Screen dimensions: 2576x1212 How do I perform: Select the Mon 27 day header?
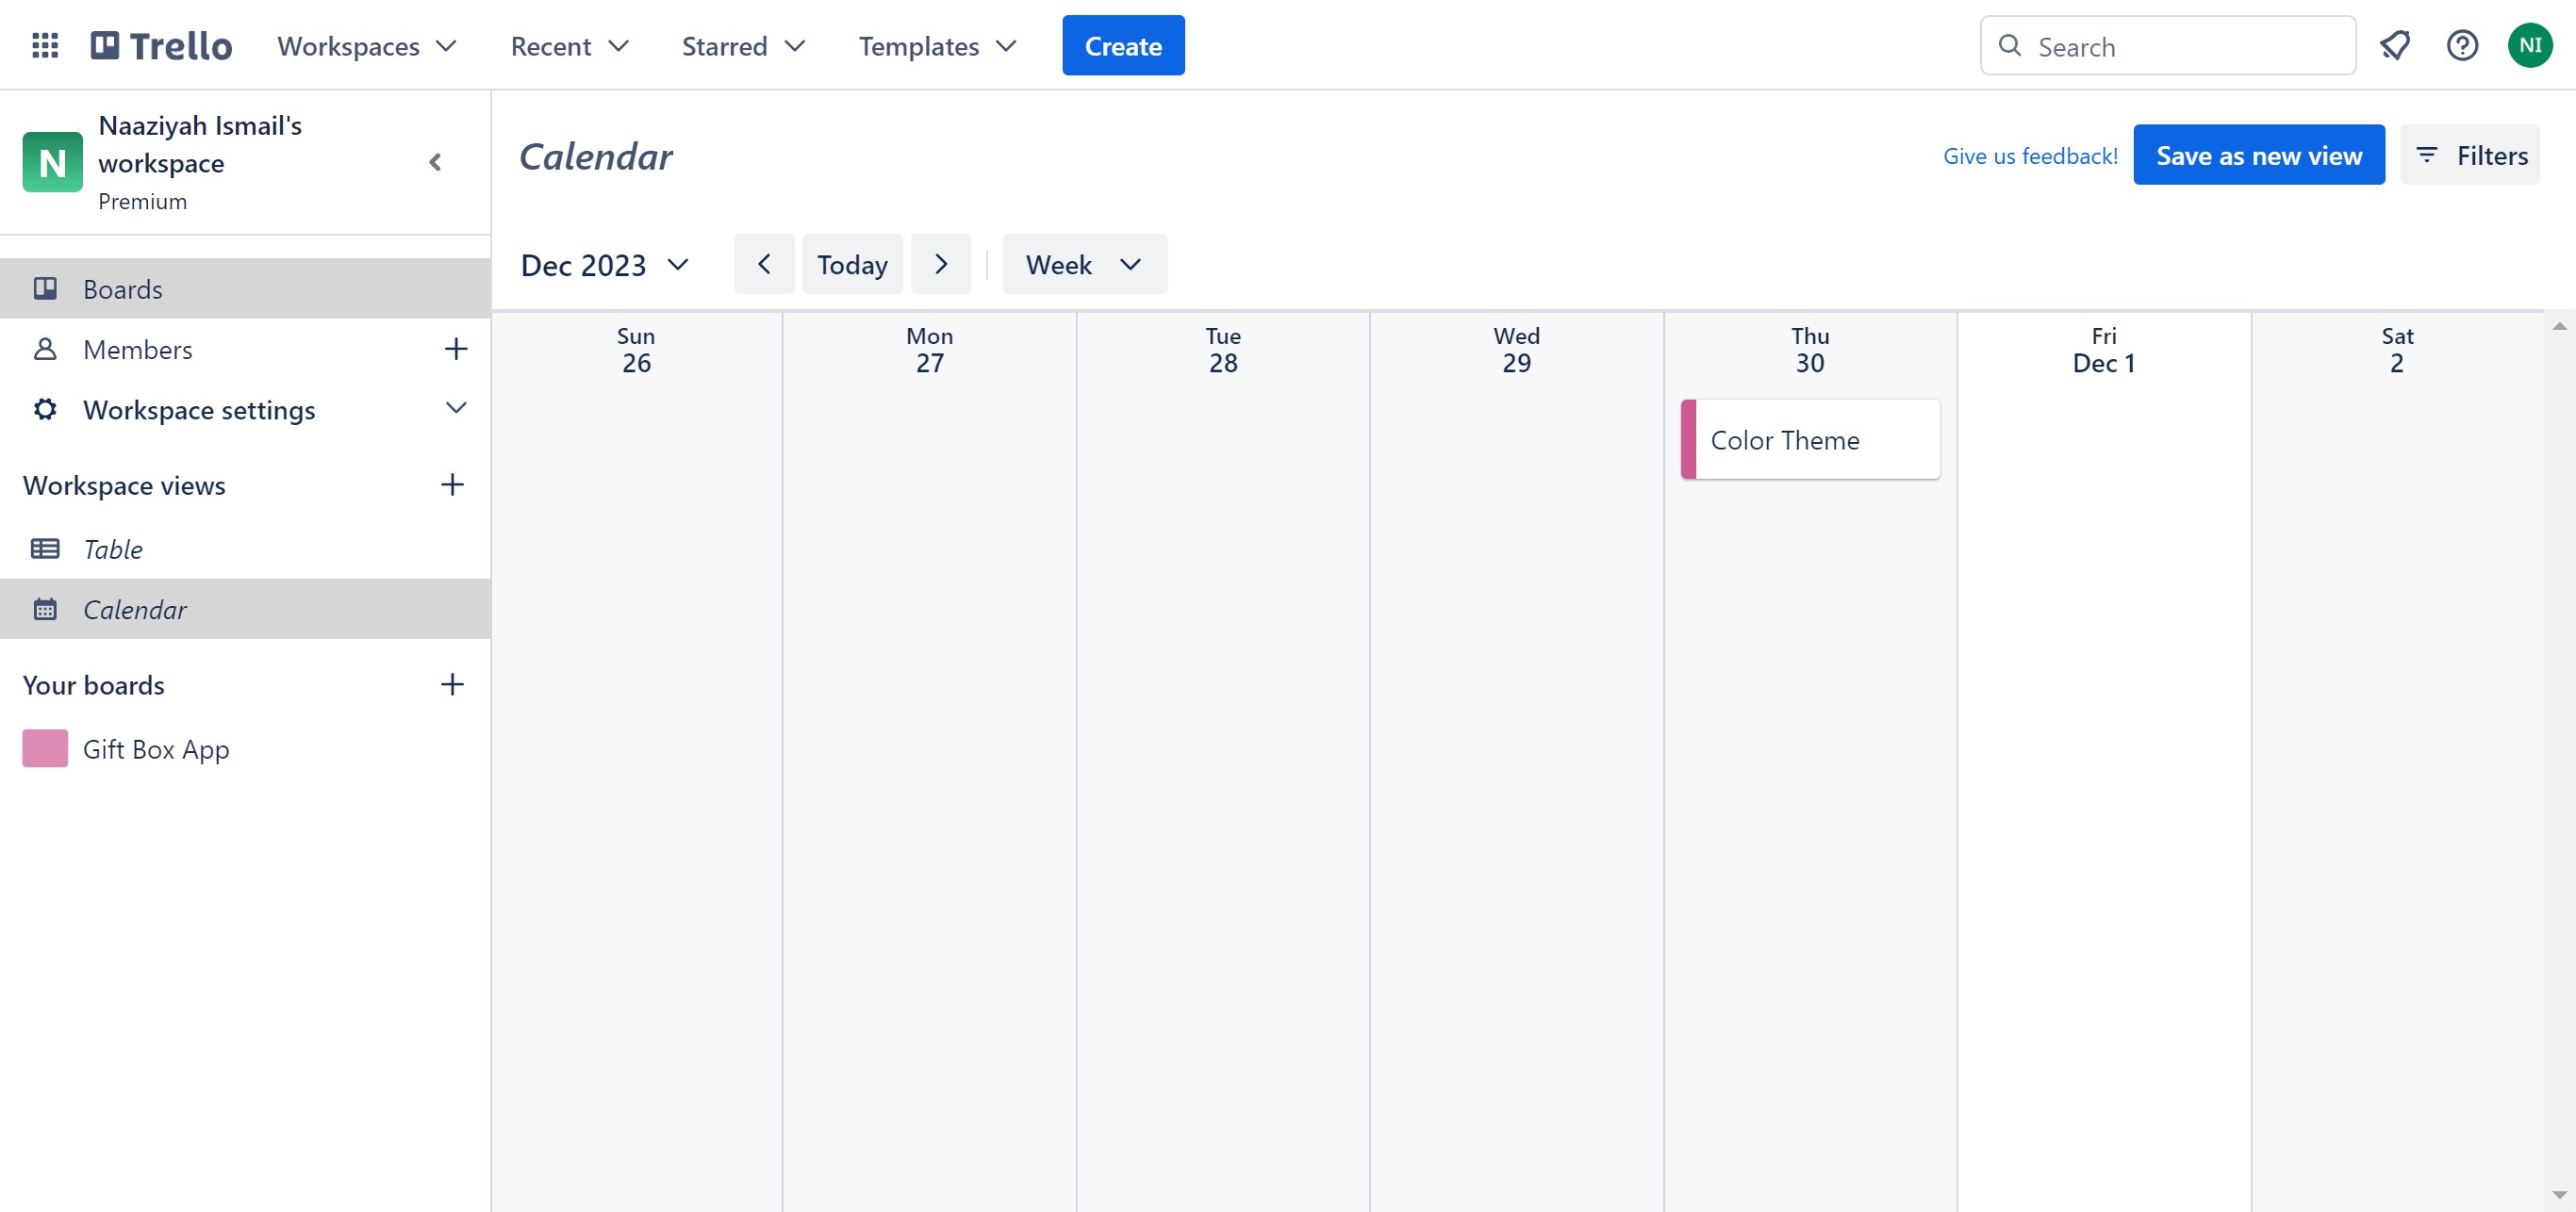[x=929, y=350]
